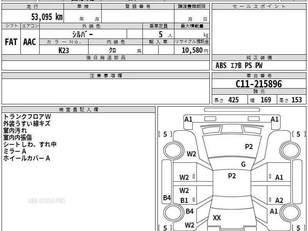Image resolution: width=308 pixels, height=231 pixels.
Task: Click the color number K23
Action: 64,50
